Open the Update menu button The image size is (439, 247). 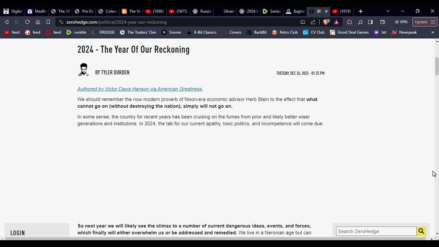[425, 22]
